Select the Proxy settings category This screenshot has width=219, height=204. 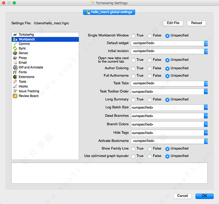[45, 58]
